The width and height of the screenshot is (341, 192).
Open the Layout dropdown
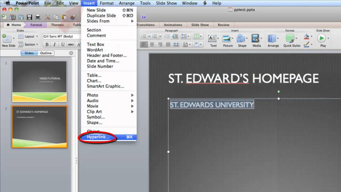[28, 37]
